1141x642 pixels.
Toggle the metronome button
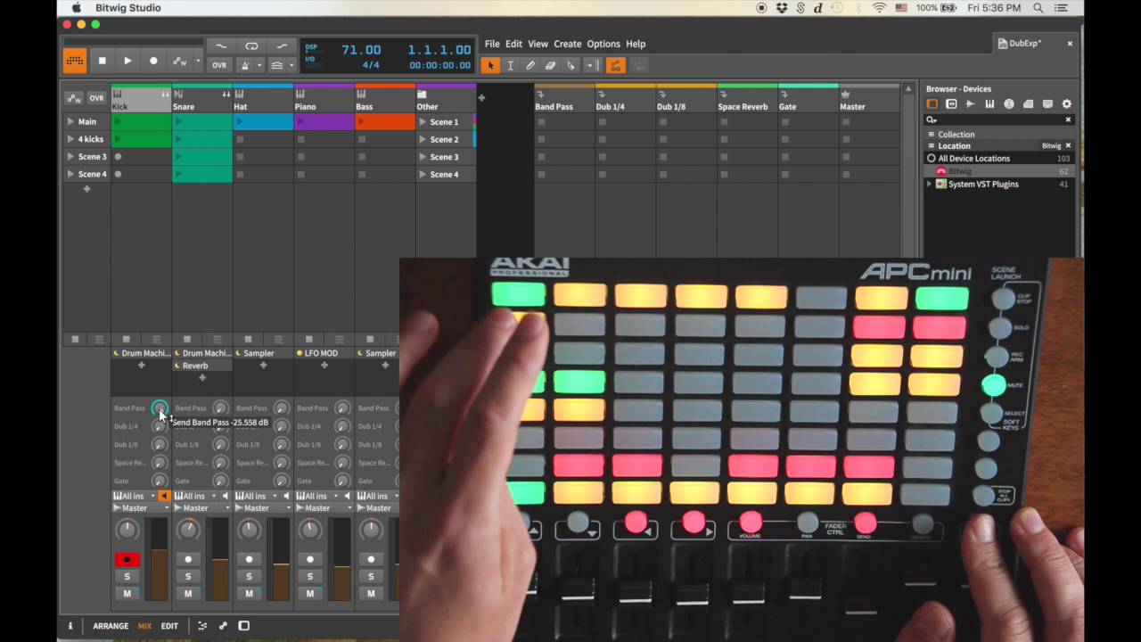[x=245, y=65]
